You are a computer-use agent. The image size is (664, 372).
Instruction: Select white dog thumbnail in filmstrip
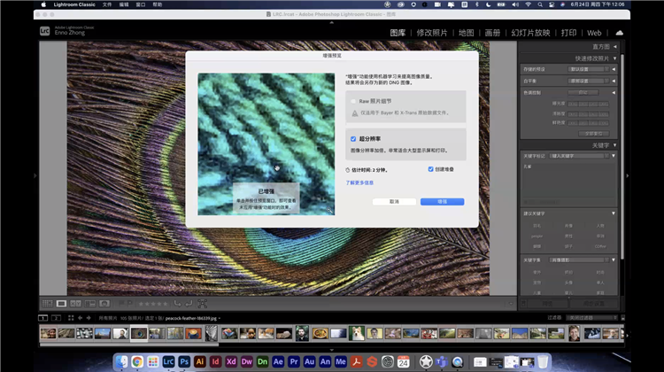point(357,333)
